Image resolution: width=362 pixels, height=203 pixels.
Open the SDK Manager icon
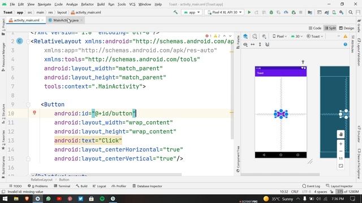[342, 12]
